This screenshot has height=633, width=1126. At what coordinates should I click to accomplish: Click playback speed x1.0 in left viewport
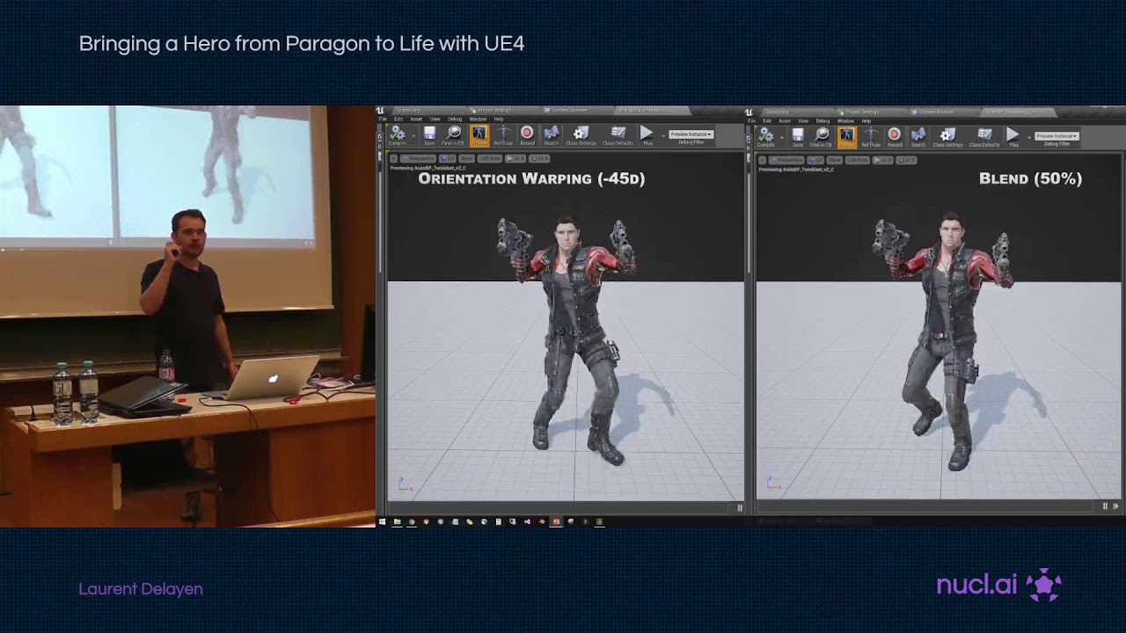click(x=515, y=158)
